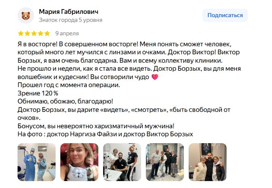The image size is (272, 188).
Task: Open the bear avatar of the reviewer
Action: (x=26, y=16)
